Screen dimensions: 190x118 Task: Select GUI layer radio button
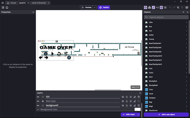(x=43, y=97)
